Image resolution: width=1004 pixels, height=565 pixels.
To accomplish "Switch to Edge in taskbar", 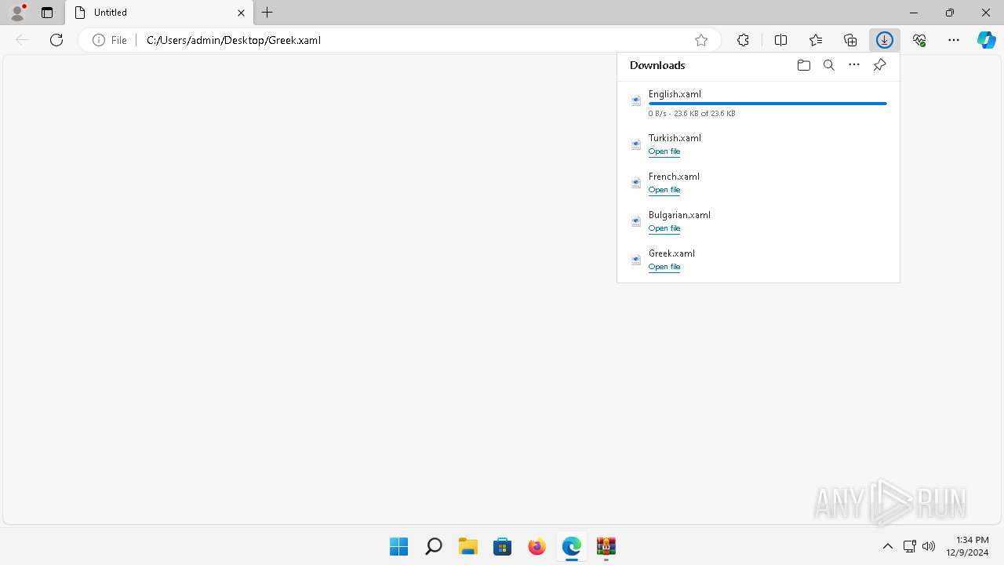I will [571, 546].
